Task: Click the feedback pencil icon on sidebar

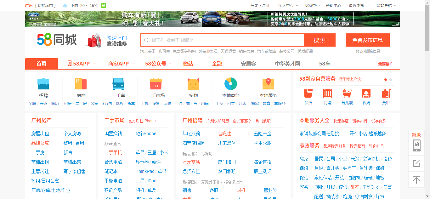Action: click(x=416, y=163)
